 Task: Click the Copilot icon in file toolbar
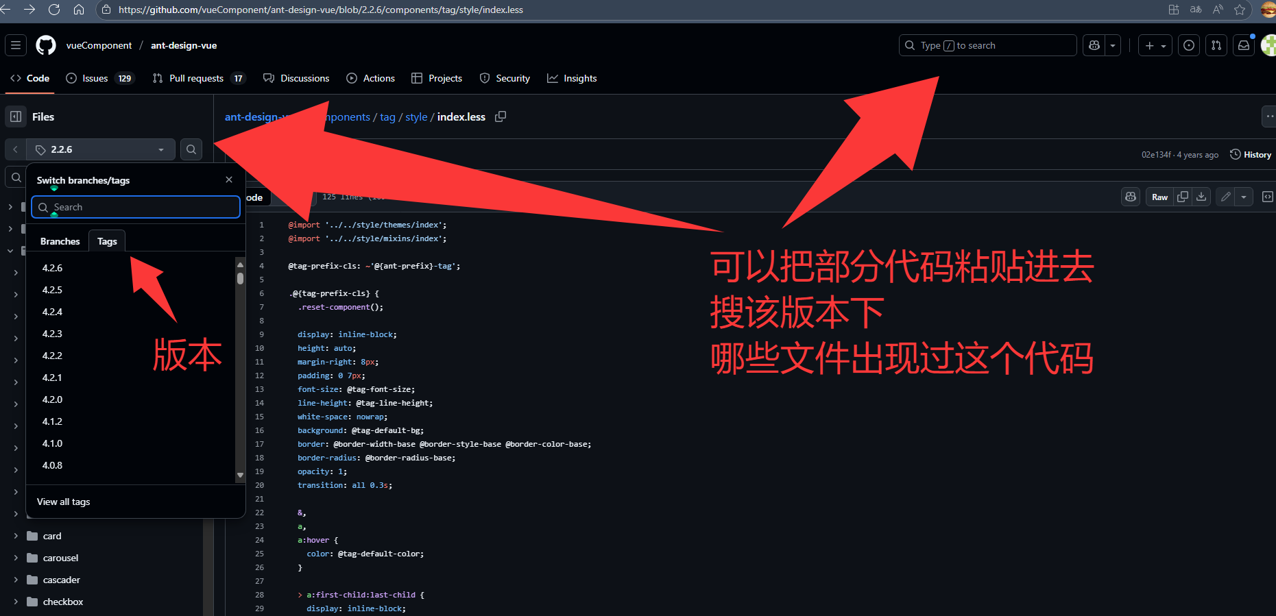[1131, 197]
